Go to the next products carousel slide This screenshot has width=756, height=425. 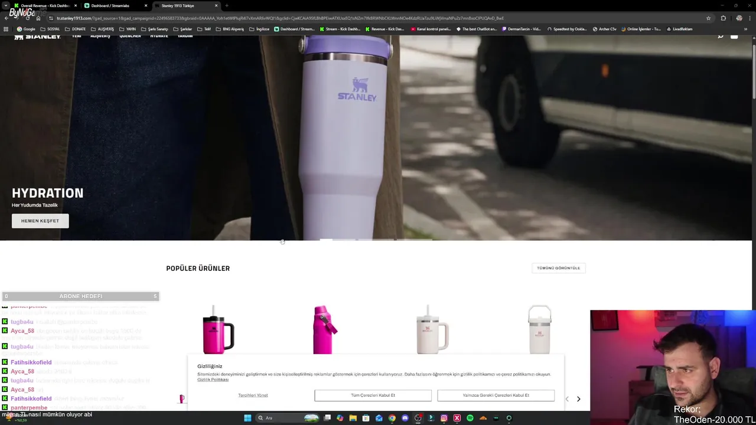tap(578, 399)
